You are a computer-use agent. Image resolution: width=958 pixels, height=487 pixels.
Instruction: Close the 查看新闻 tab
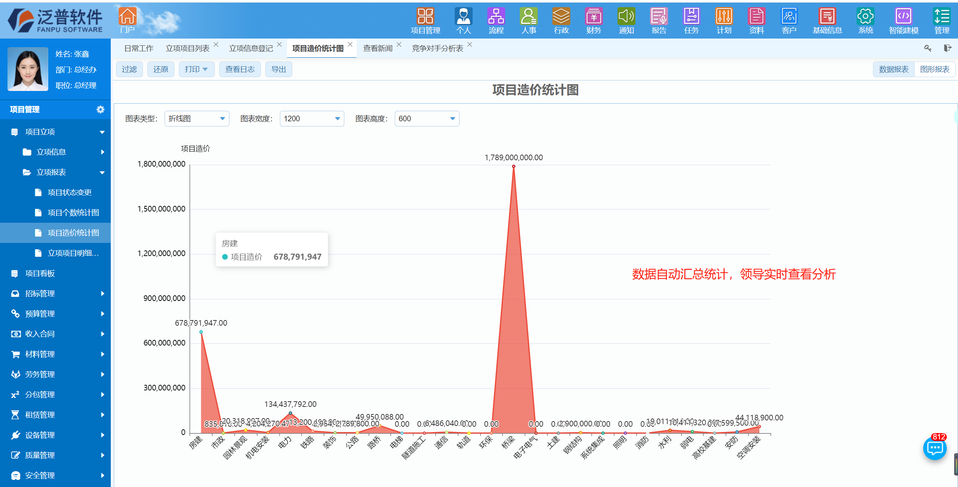coord(399,45)
